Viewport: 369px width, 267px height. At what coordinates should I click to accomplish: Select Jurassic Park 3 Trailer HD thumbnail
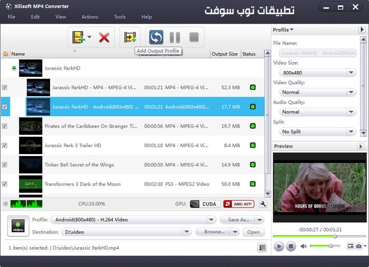(31, 146)
